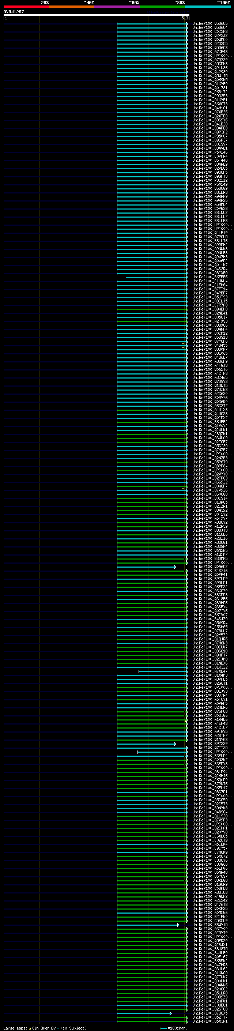Select label UniRef100_B6T440
234x1031 pixels.
pos(210,160)
